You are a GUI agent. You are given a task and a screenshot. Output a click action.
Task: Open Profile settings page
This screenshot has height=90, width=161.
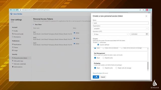(16, 31)
